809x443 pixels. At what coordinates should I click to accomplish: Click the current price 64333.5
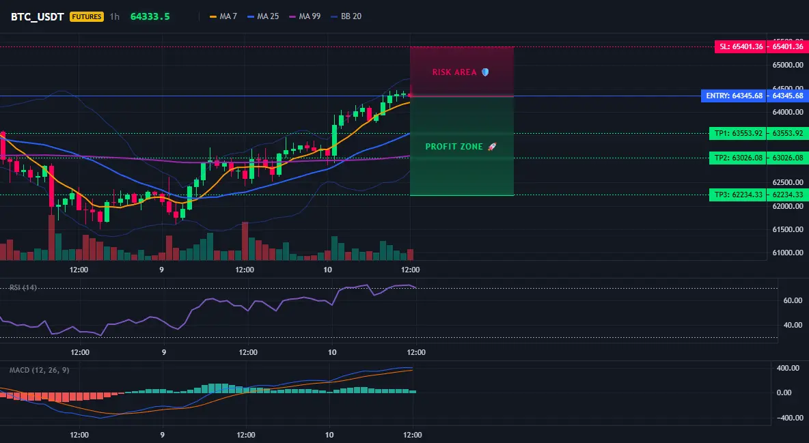150,16
